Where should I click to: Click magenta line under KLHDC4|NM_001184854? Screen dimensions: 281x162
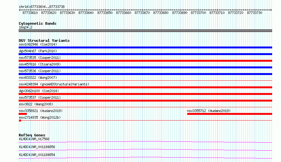click(x=145, y=158)
